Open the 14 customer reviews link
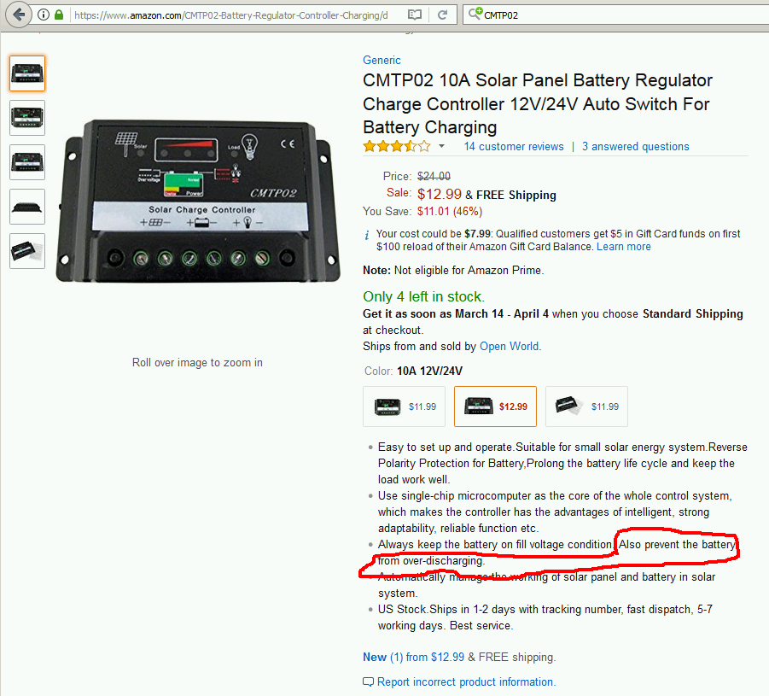 pyautogui.click(x=514, y=146)
